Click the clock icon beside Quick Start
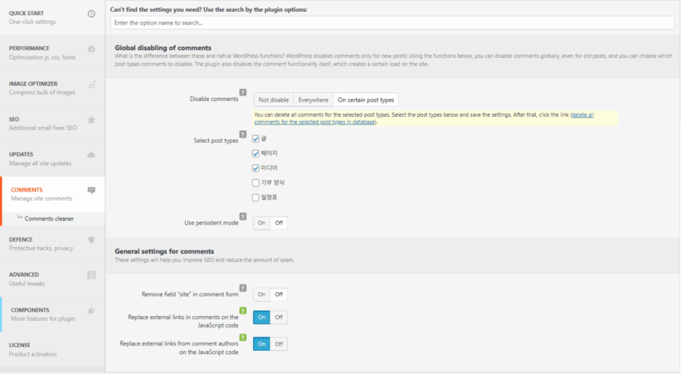The width and height of the screenshot is (681, 374). (91, 13)
